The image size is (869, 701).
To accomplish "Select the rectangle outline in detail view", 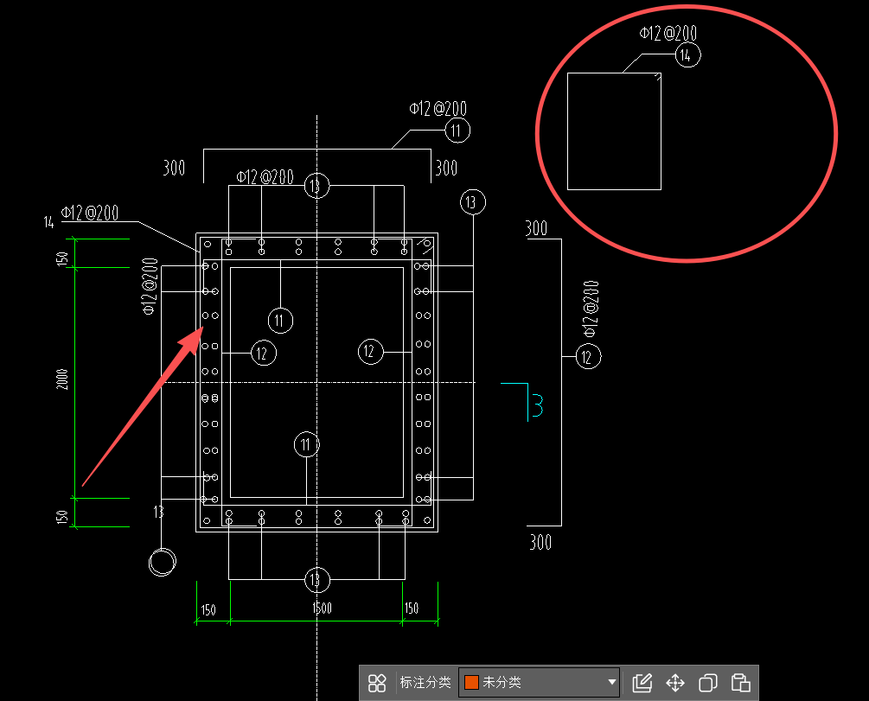I will tap(614, 131).
